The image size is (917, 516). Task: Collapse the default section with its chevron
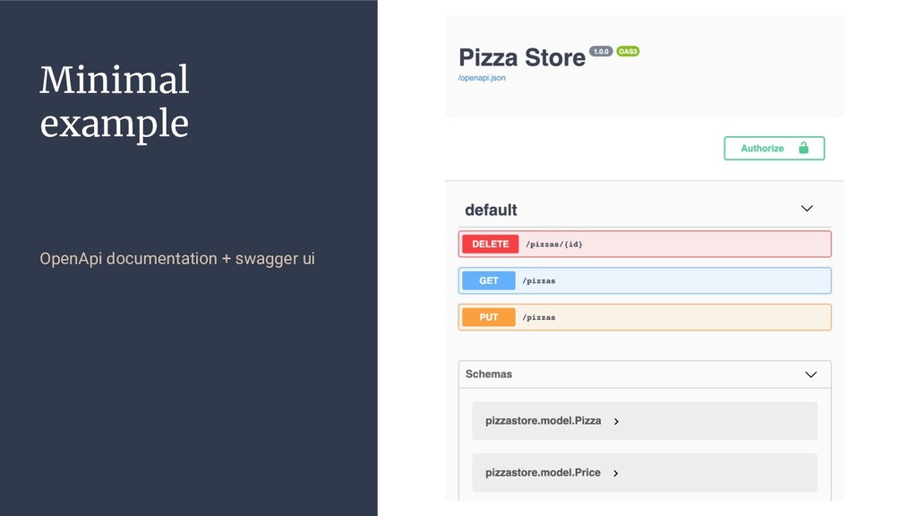point(807,209)
